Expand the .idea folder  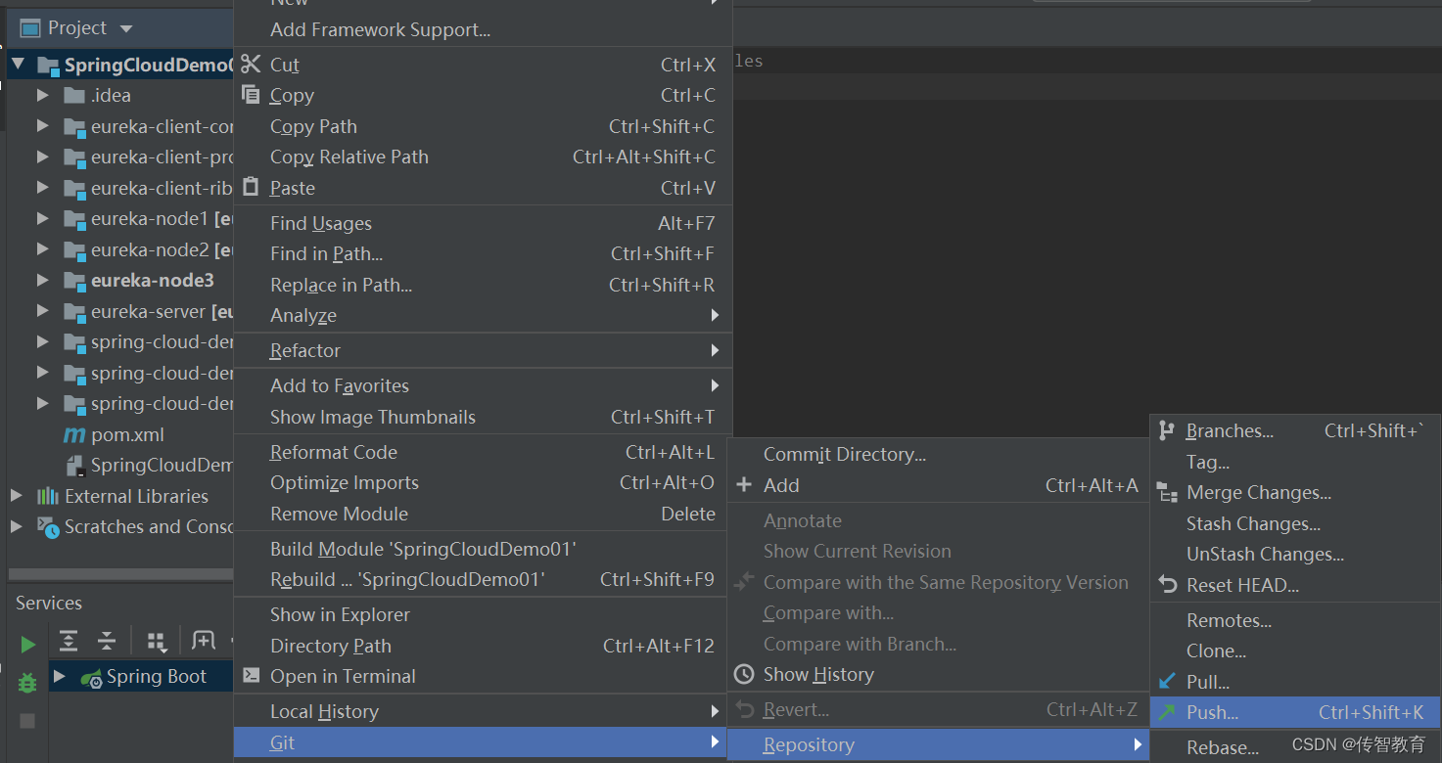coord(42,95)
